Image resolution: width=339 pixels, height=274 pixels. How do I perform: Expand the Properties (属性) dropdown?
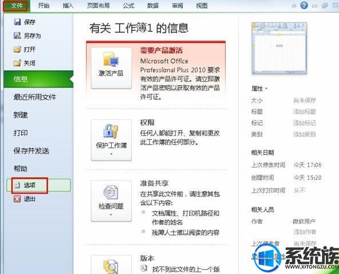click(x=259, y=88)
